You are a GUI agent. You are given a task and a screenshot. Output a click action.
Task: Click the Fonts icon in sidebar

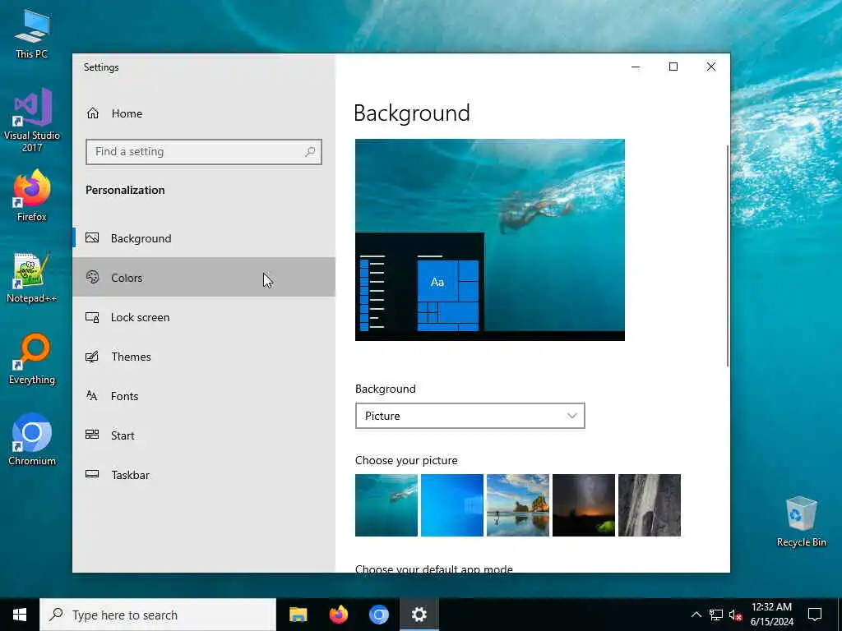point(92,395)
